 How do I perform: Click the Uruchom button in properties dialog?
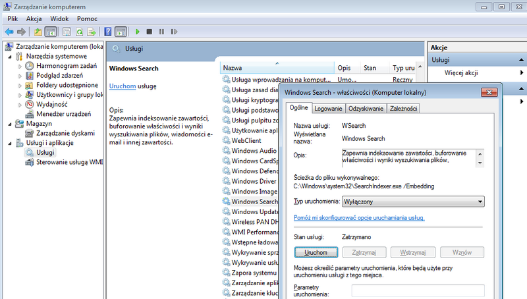(316, 252)
